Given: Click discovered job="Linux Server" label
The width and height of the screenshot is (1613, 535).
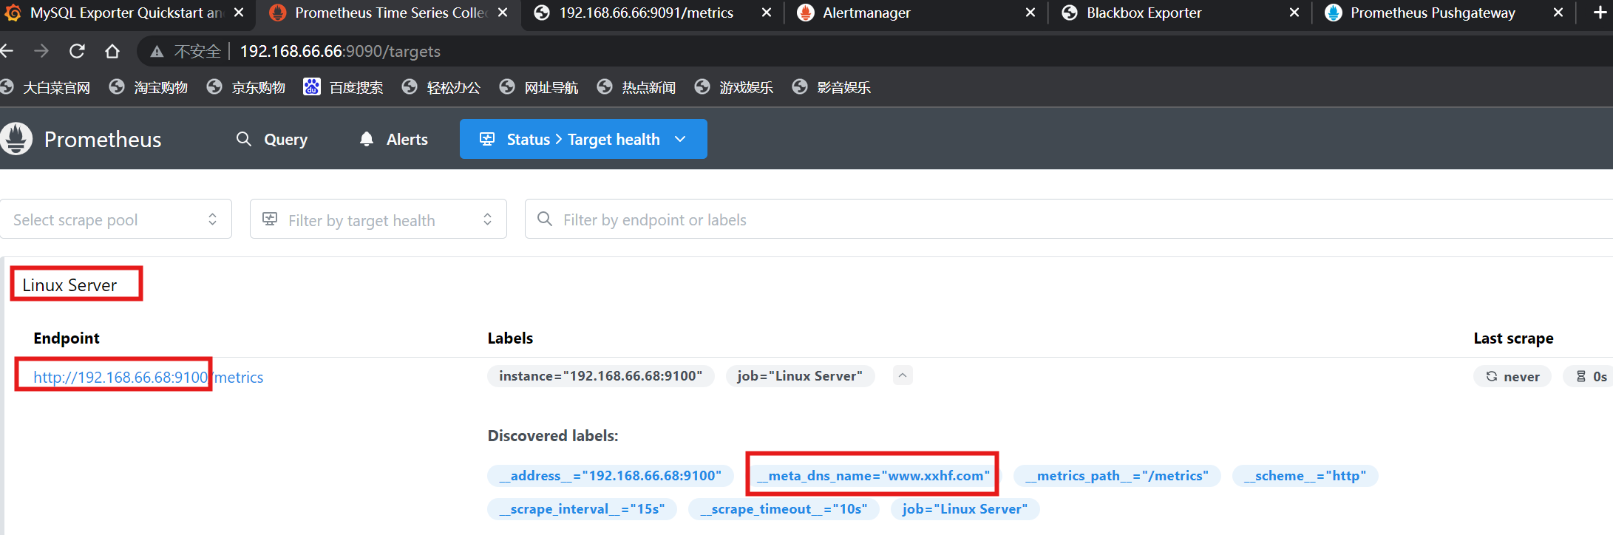Looking at the screenshot, I should (965, 508).
